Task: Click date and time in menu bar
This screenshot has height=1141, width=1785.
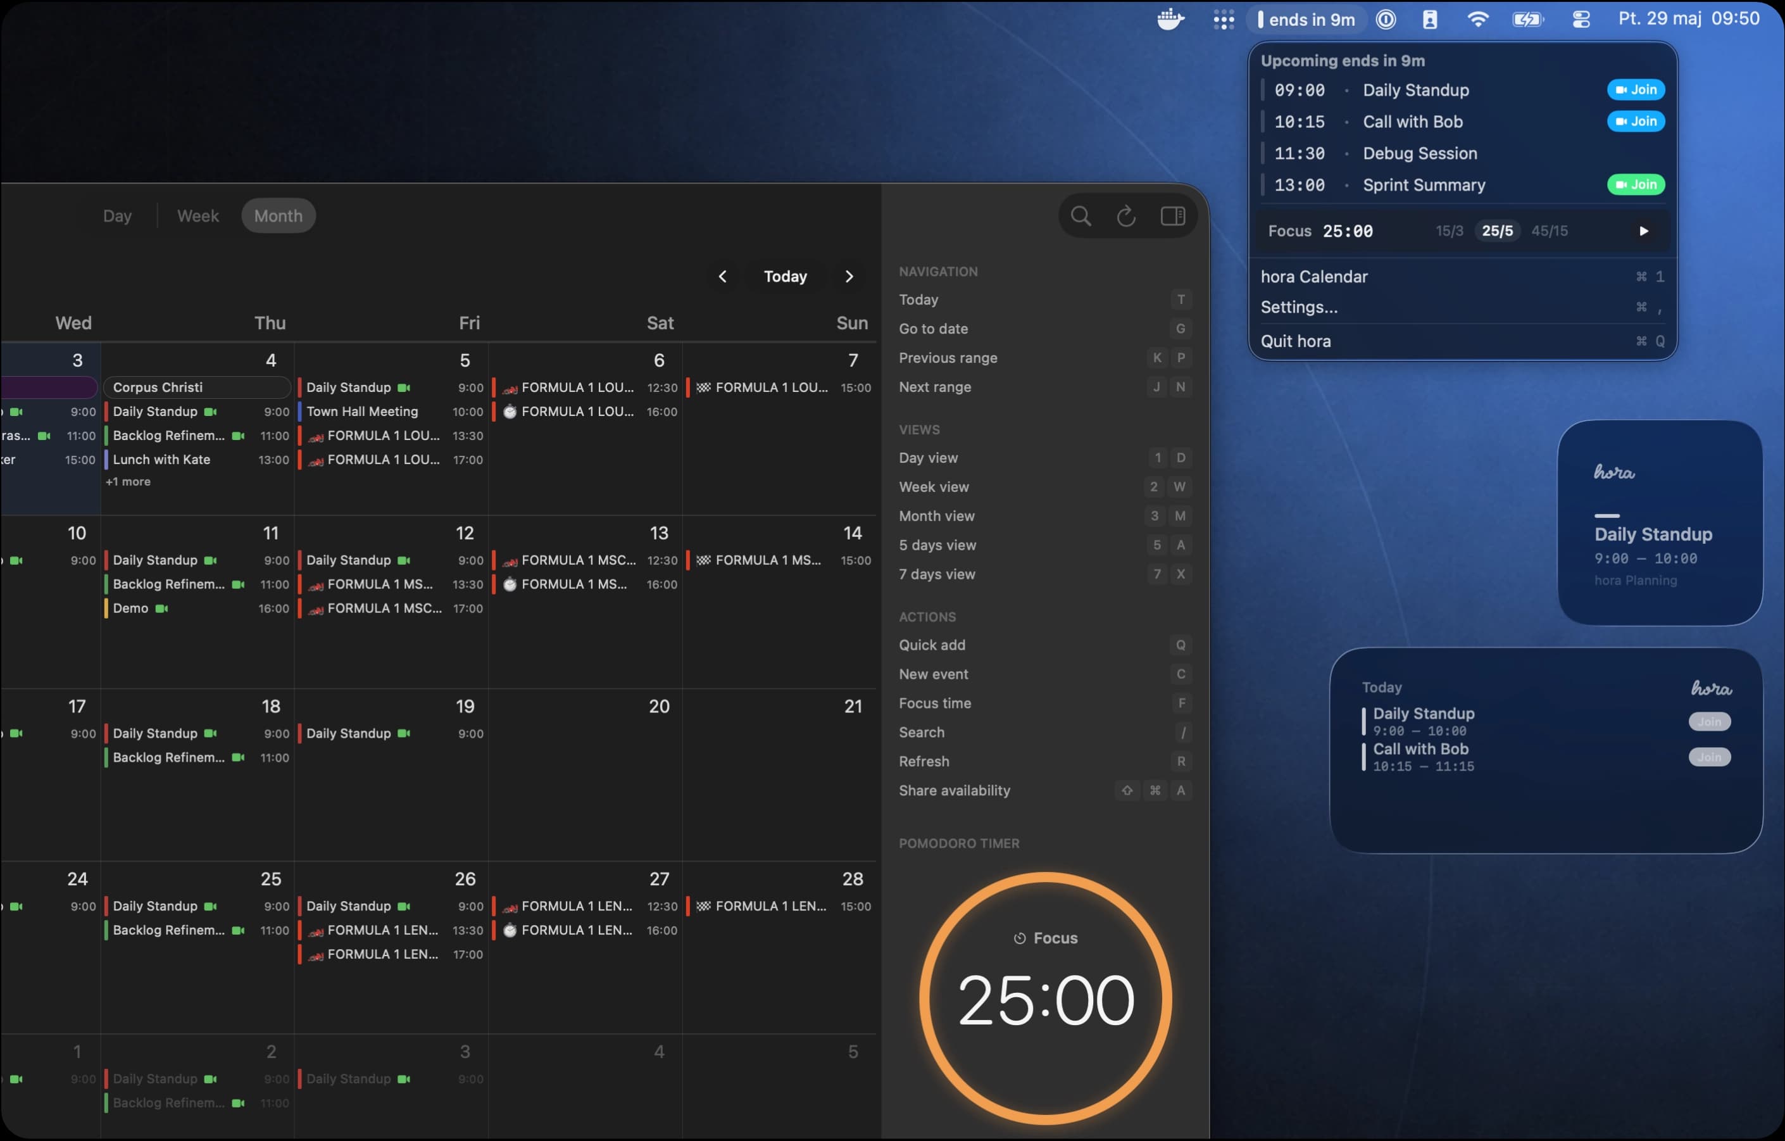Action: click(1689, 18)
